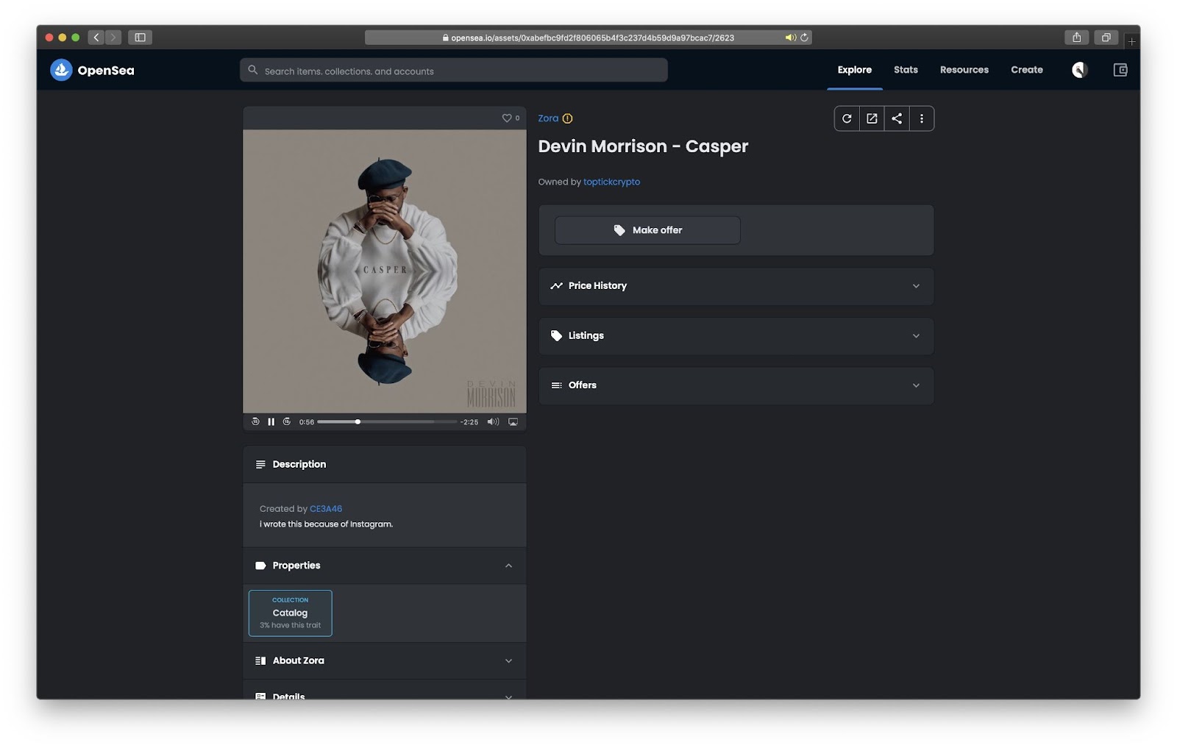The image size is (1177, 748).
Task: Click the share icon button
Action: pos(897,118)
